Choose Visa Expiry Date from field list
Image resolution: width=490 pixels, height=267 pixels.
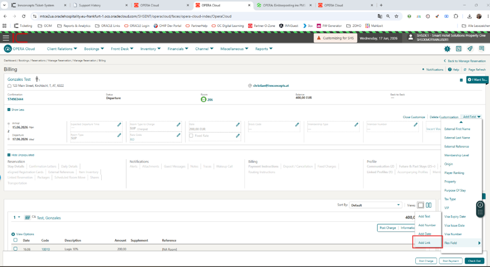click(455, 216)
